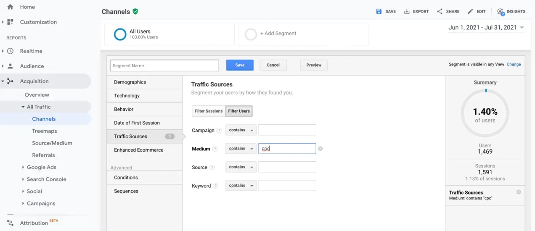Viewport: 535px width, 231px height.
Task: Open Keyword contains dropdown
Action: coord(241,186)
